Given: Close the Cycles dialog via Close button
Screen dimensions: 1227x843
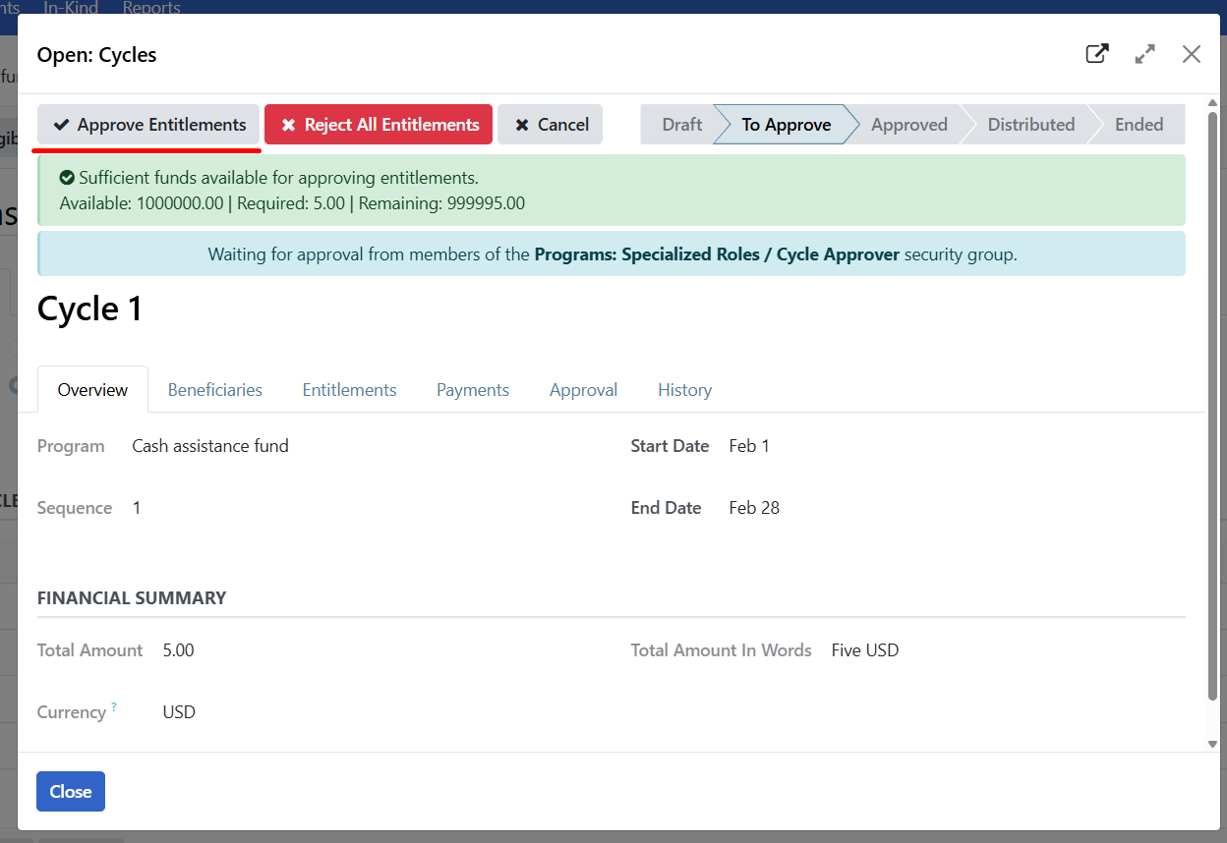Looking at the screenshot, I should coord(70,791).
